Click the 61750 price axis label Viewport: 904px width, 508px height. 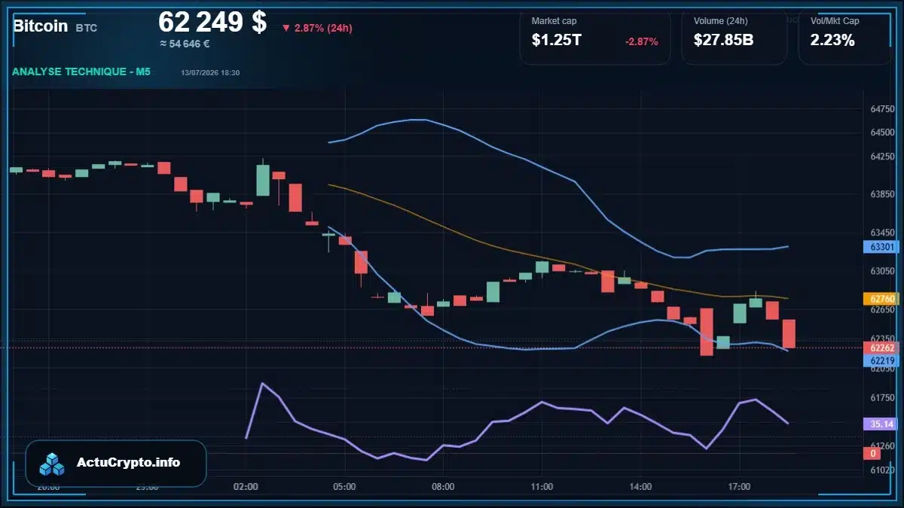click(882, 397)
